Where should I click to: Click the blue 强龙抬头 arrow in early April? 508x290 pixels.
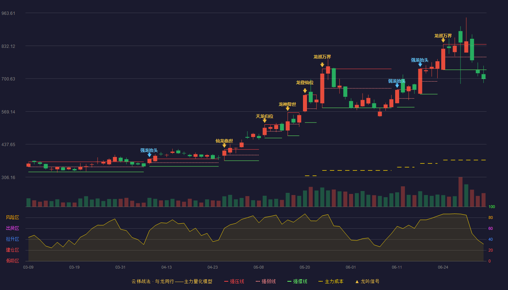point(149,155)
